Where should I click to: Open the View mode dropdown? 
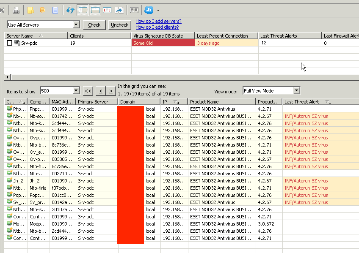pos(296,91)
